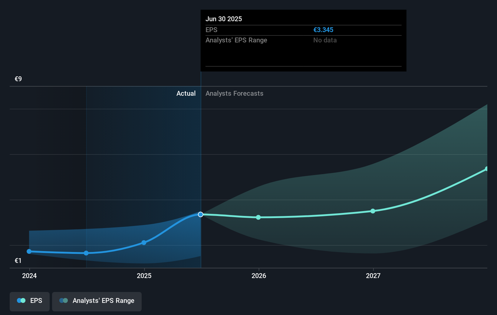
Task: Select the mid-2024 EPS data point
Action: [x=86, y=253]
